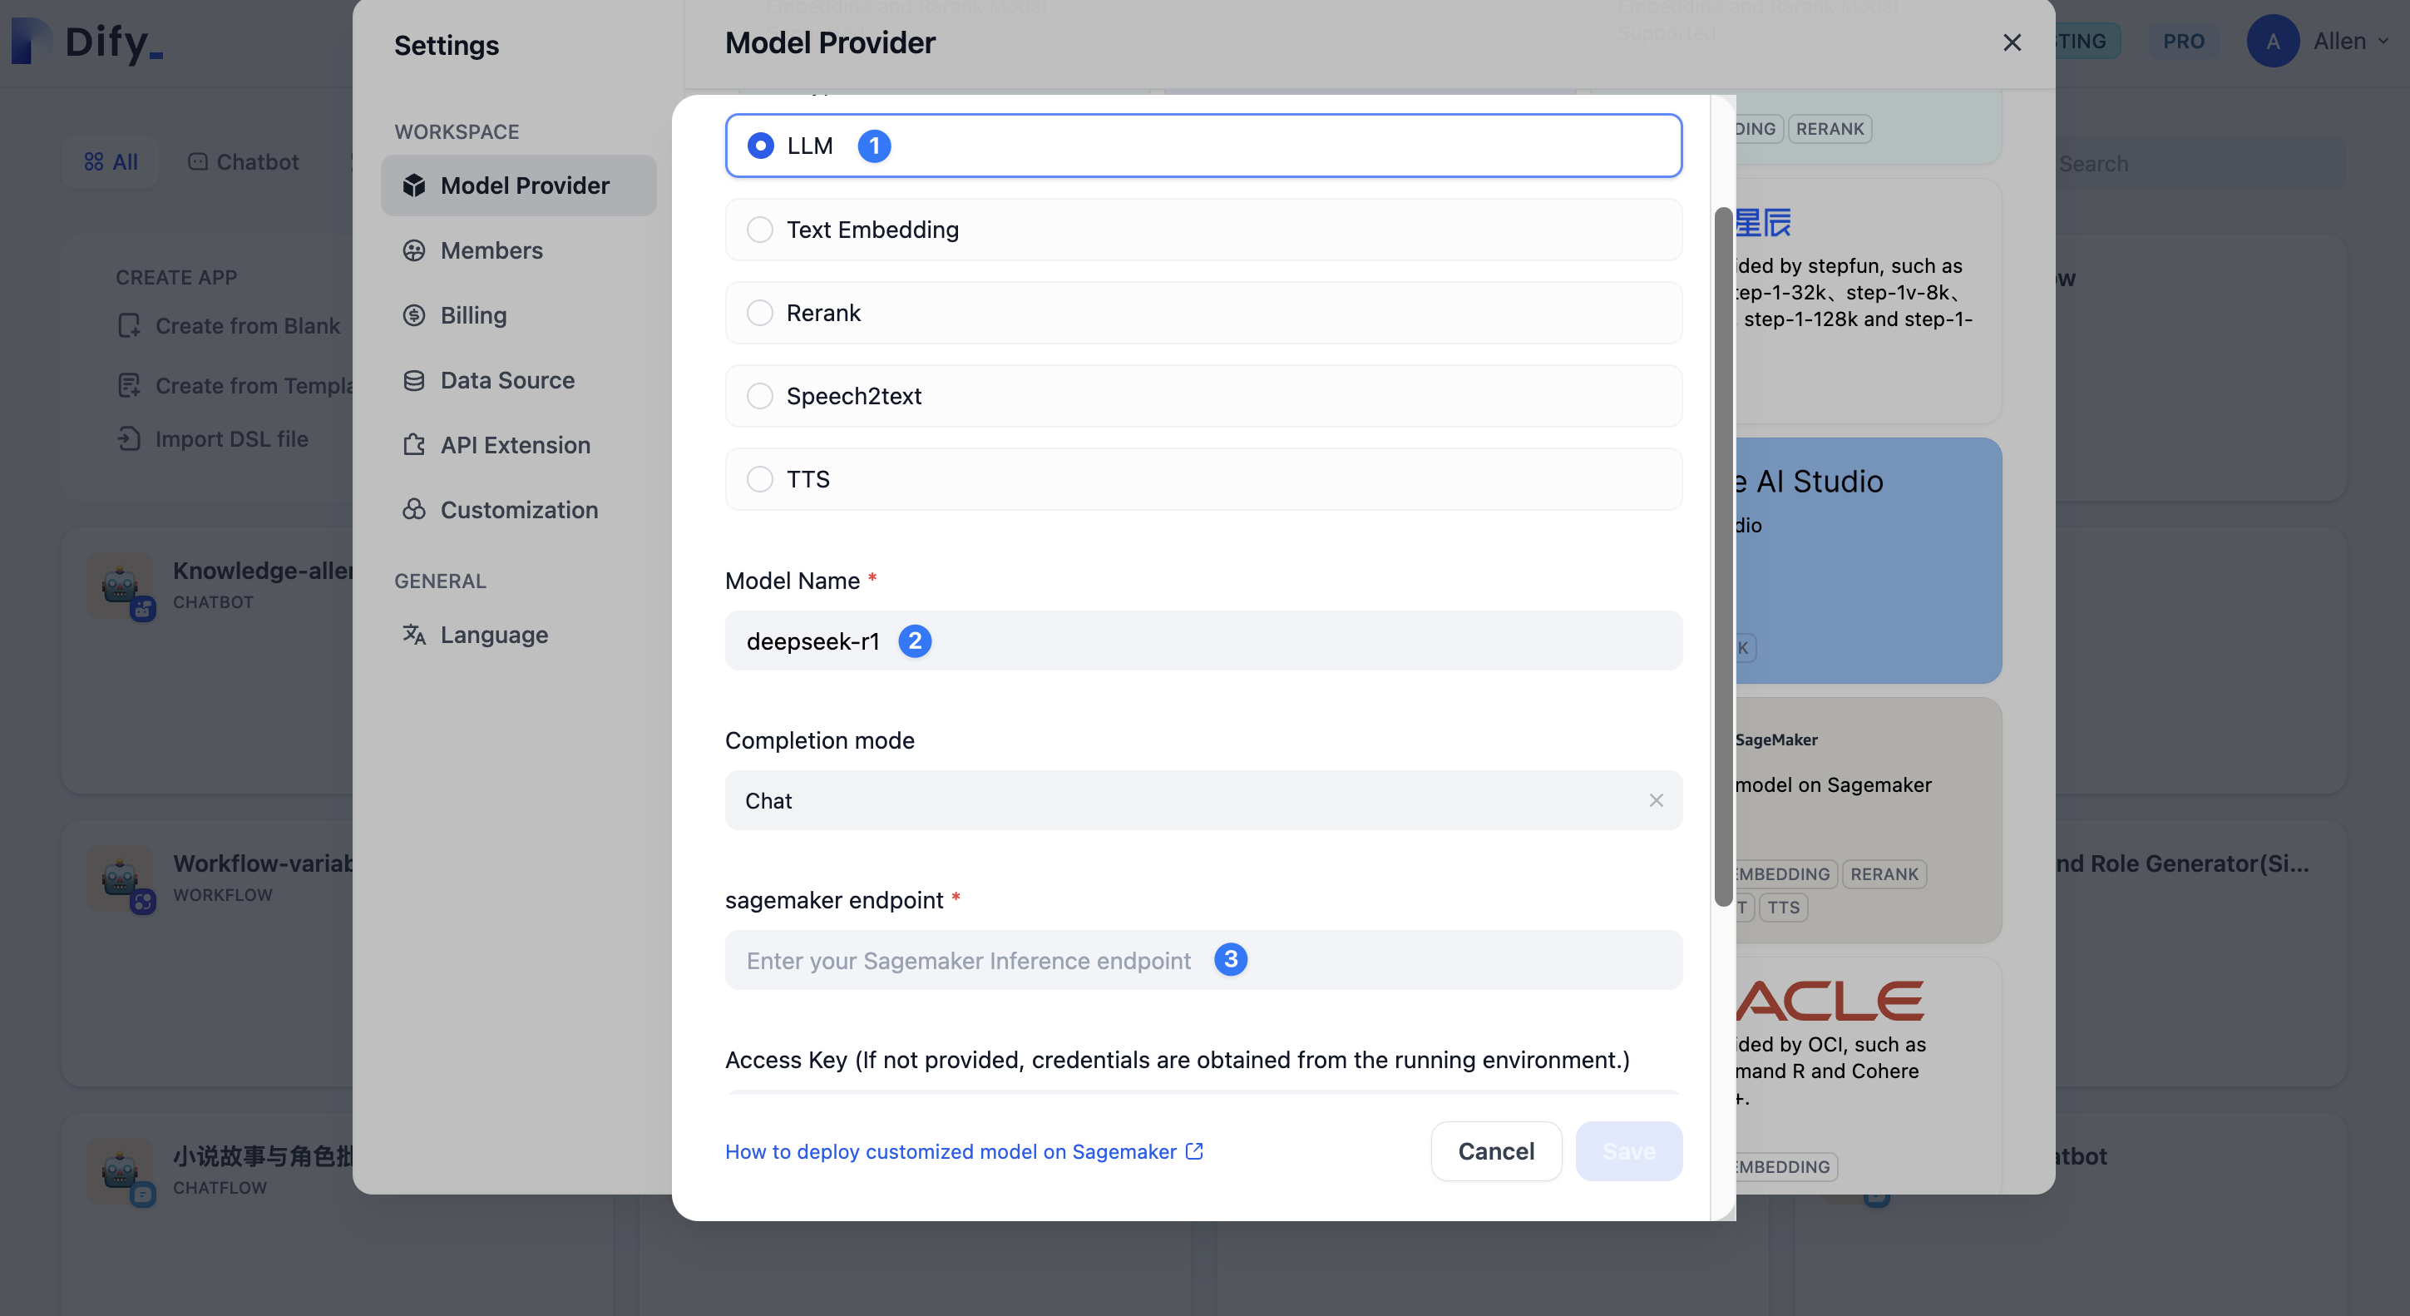Click the Create from Blank icon

[129, 326]
